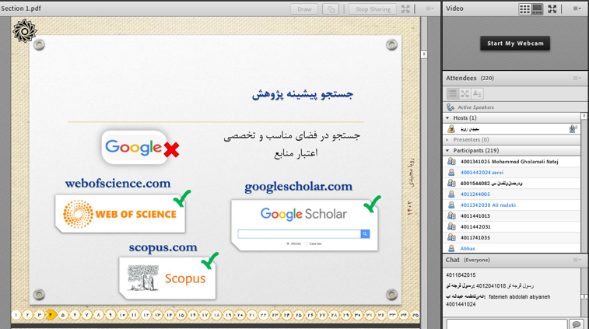Click the send chat message icon

tap(576, 324)
